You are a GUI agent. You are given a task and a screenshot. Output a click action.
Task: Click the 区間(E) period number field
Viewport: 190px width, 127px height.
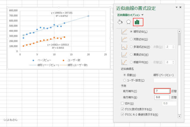pos(168,62)
